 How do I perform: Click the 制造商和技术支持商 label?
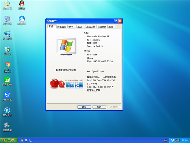coord(66,70)
